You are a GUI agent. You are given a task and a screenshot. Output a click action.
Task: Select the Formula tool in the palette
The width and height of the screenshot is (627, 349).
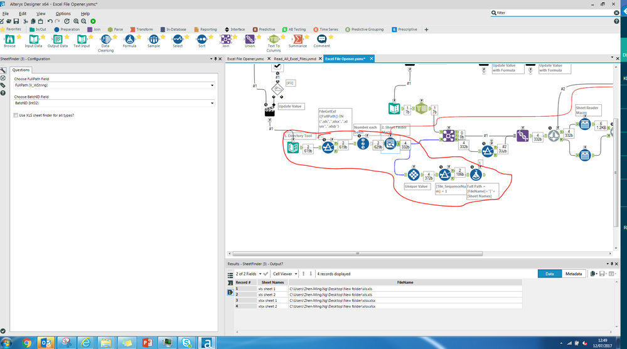click(129, 41)
